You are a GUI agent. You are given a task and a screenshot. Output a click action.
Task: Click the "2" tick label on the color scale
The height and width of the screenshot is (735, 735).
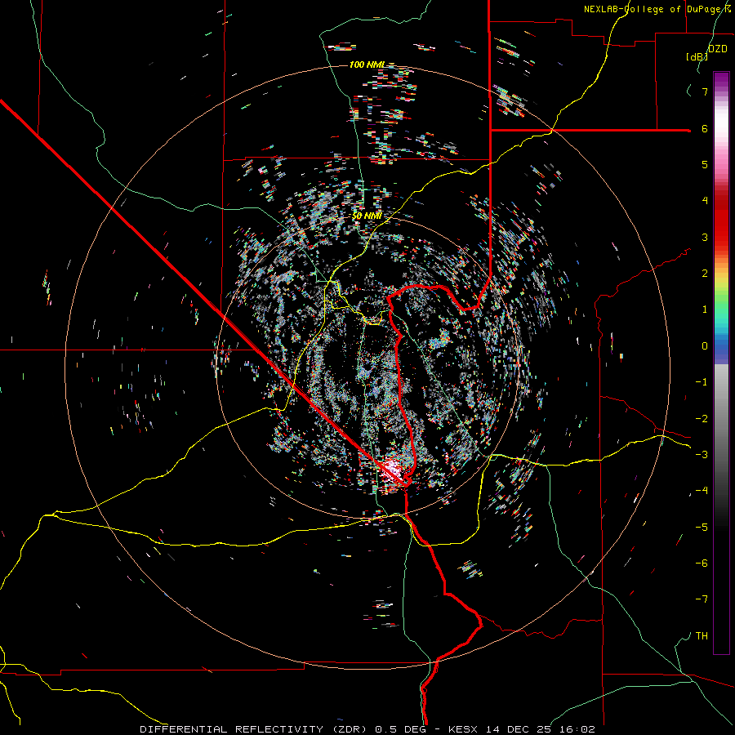(x=705, y=274)
